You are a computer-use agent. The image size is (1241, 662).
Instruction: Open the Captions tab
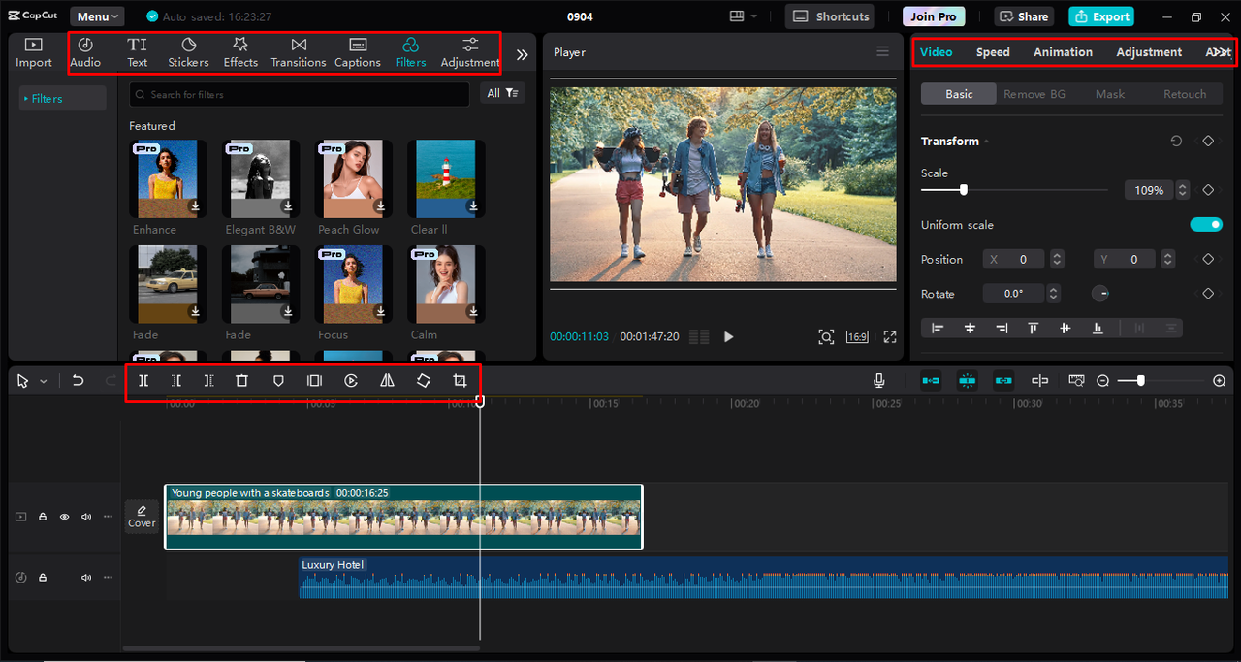(358, 52)
